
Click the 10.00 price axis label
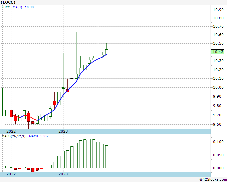(x=218, y=87)
